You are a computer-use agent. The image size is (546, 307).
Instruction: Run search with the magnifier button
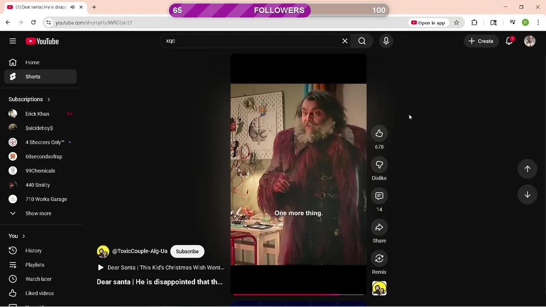tap(362, 41)
